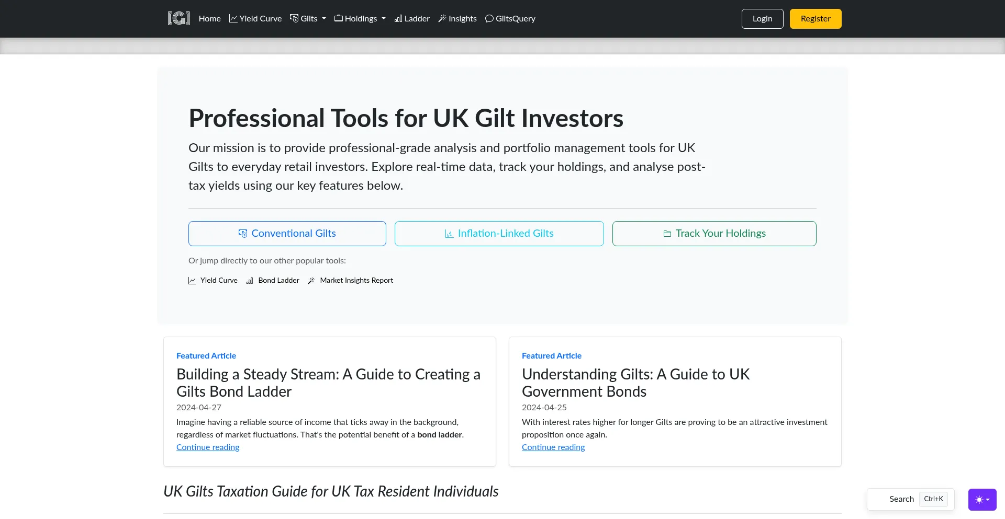Click the Market Insights Report wand icon
This screenshot has width=1005, height=519.
click(x=311, y=281)
